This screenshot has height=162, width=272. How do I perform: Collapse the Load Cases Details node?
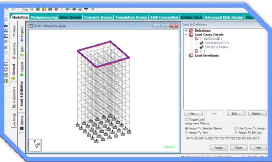(186, 35)
